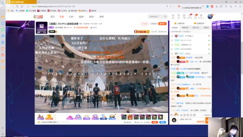Viewport: 243px width, 137px height.
Task: Expand the 分类 dropdown menu
Action: [x=71, y=17]
